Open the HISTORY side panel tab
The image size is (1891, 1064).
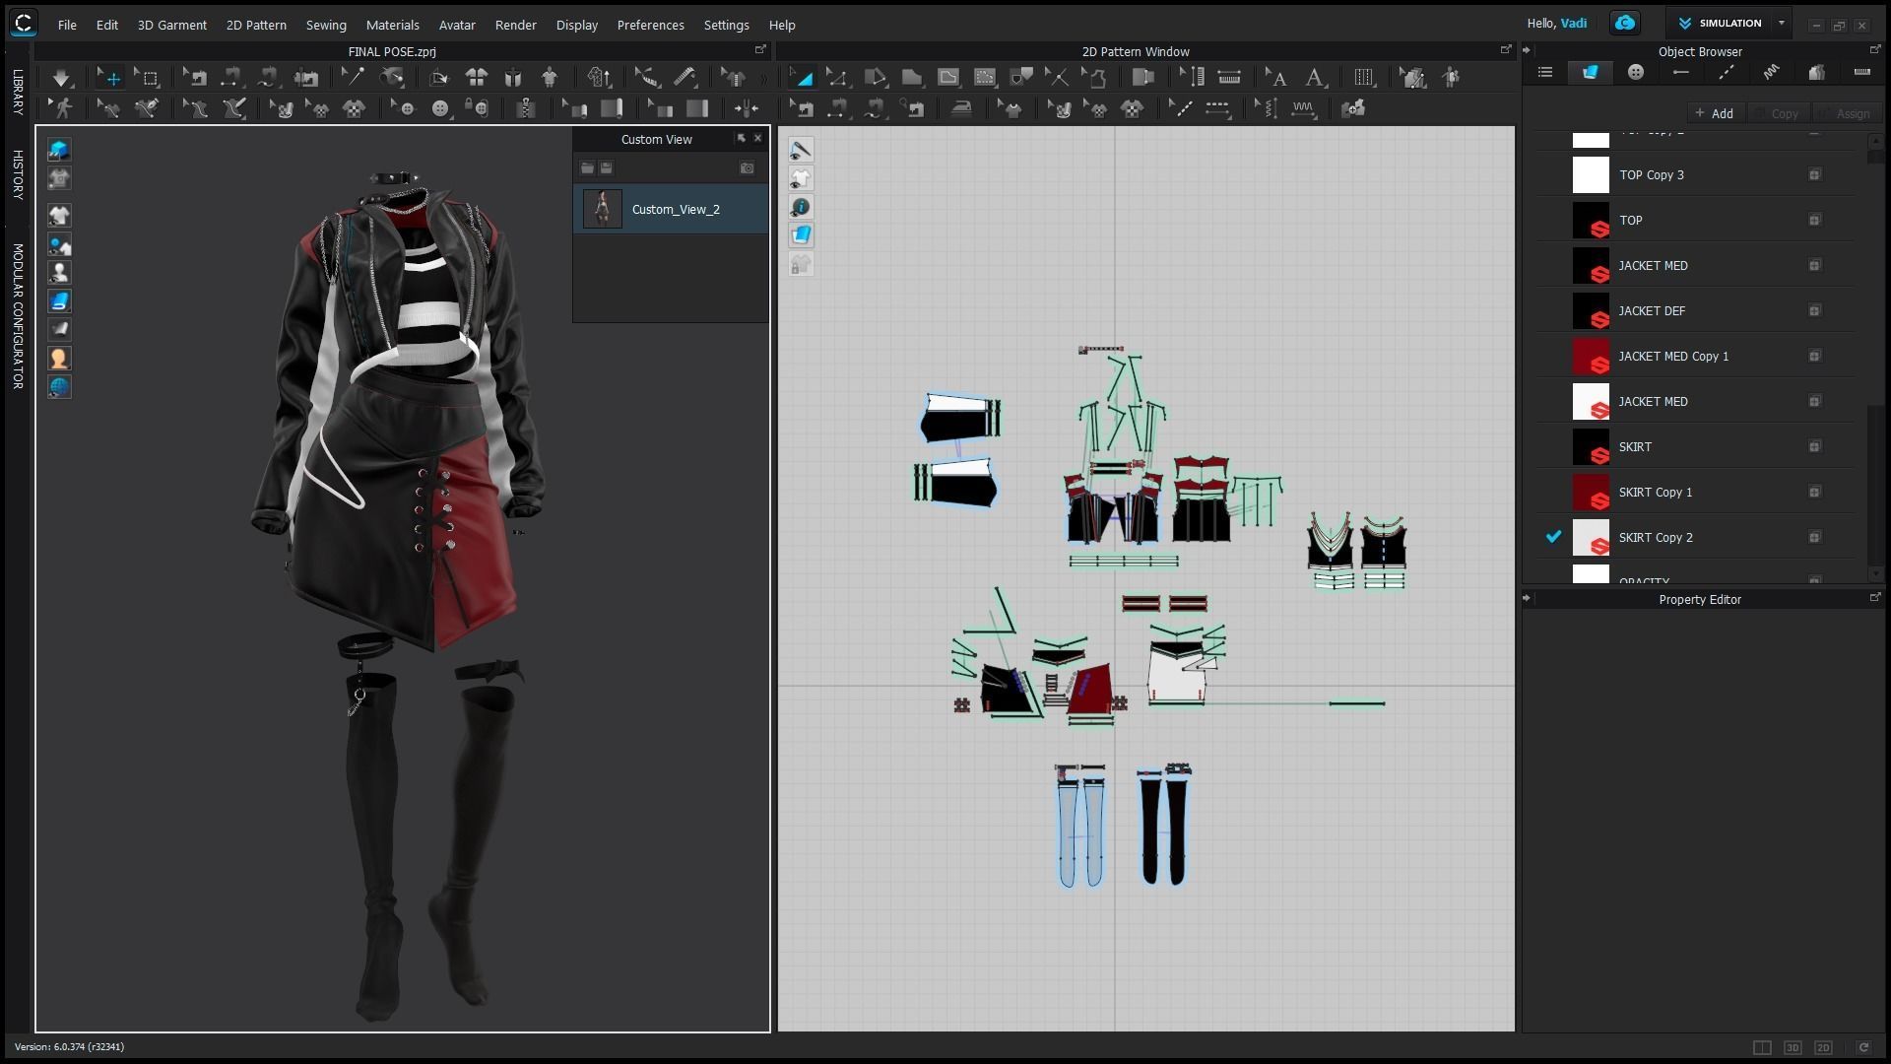(17, 175)
